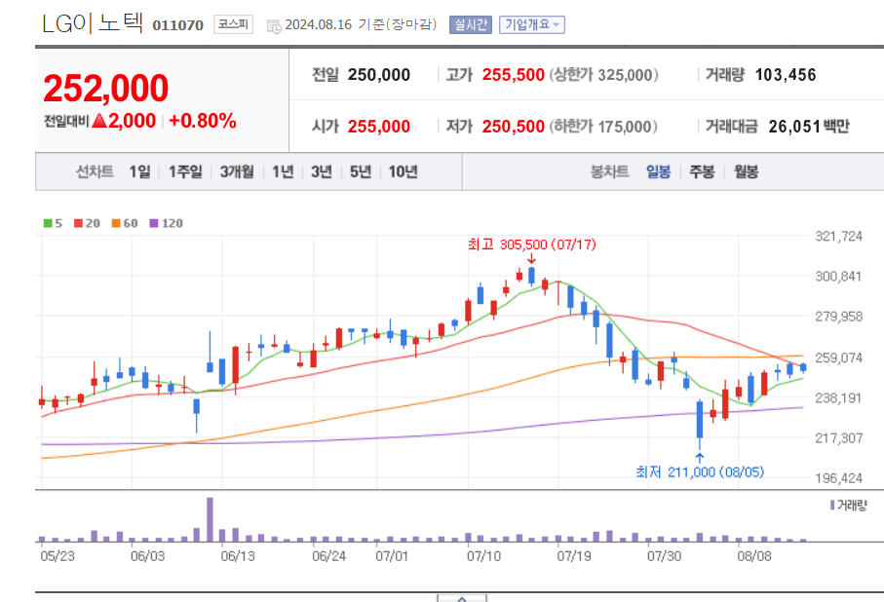Viewport: 884px width, 602px height.
Task: Select the 1일 line chart tab
Action: coord(139,171)
